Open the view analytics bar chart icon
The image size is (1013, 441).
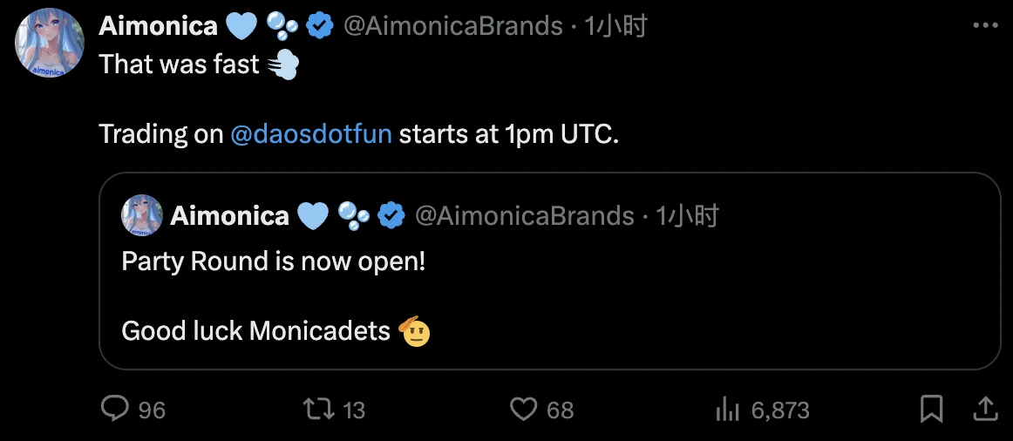pyautogui.click(x=727, y=409)
